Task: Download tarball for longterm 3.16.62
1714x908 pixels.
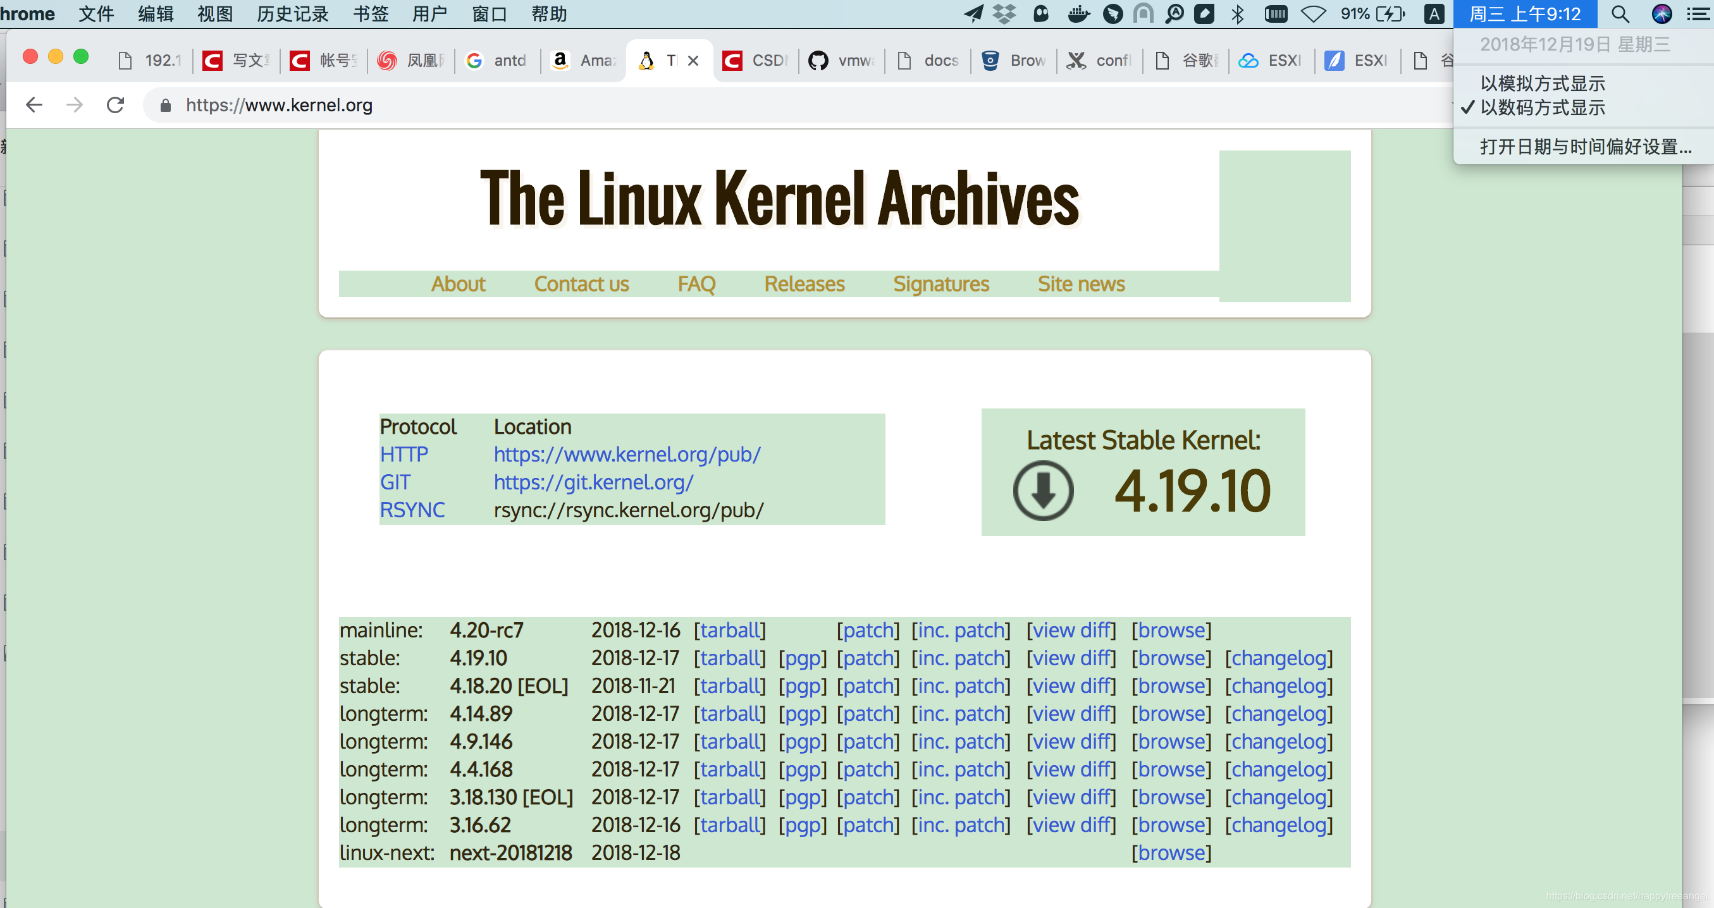Action: tap(730, 825)
